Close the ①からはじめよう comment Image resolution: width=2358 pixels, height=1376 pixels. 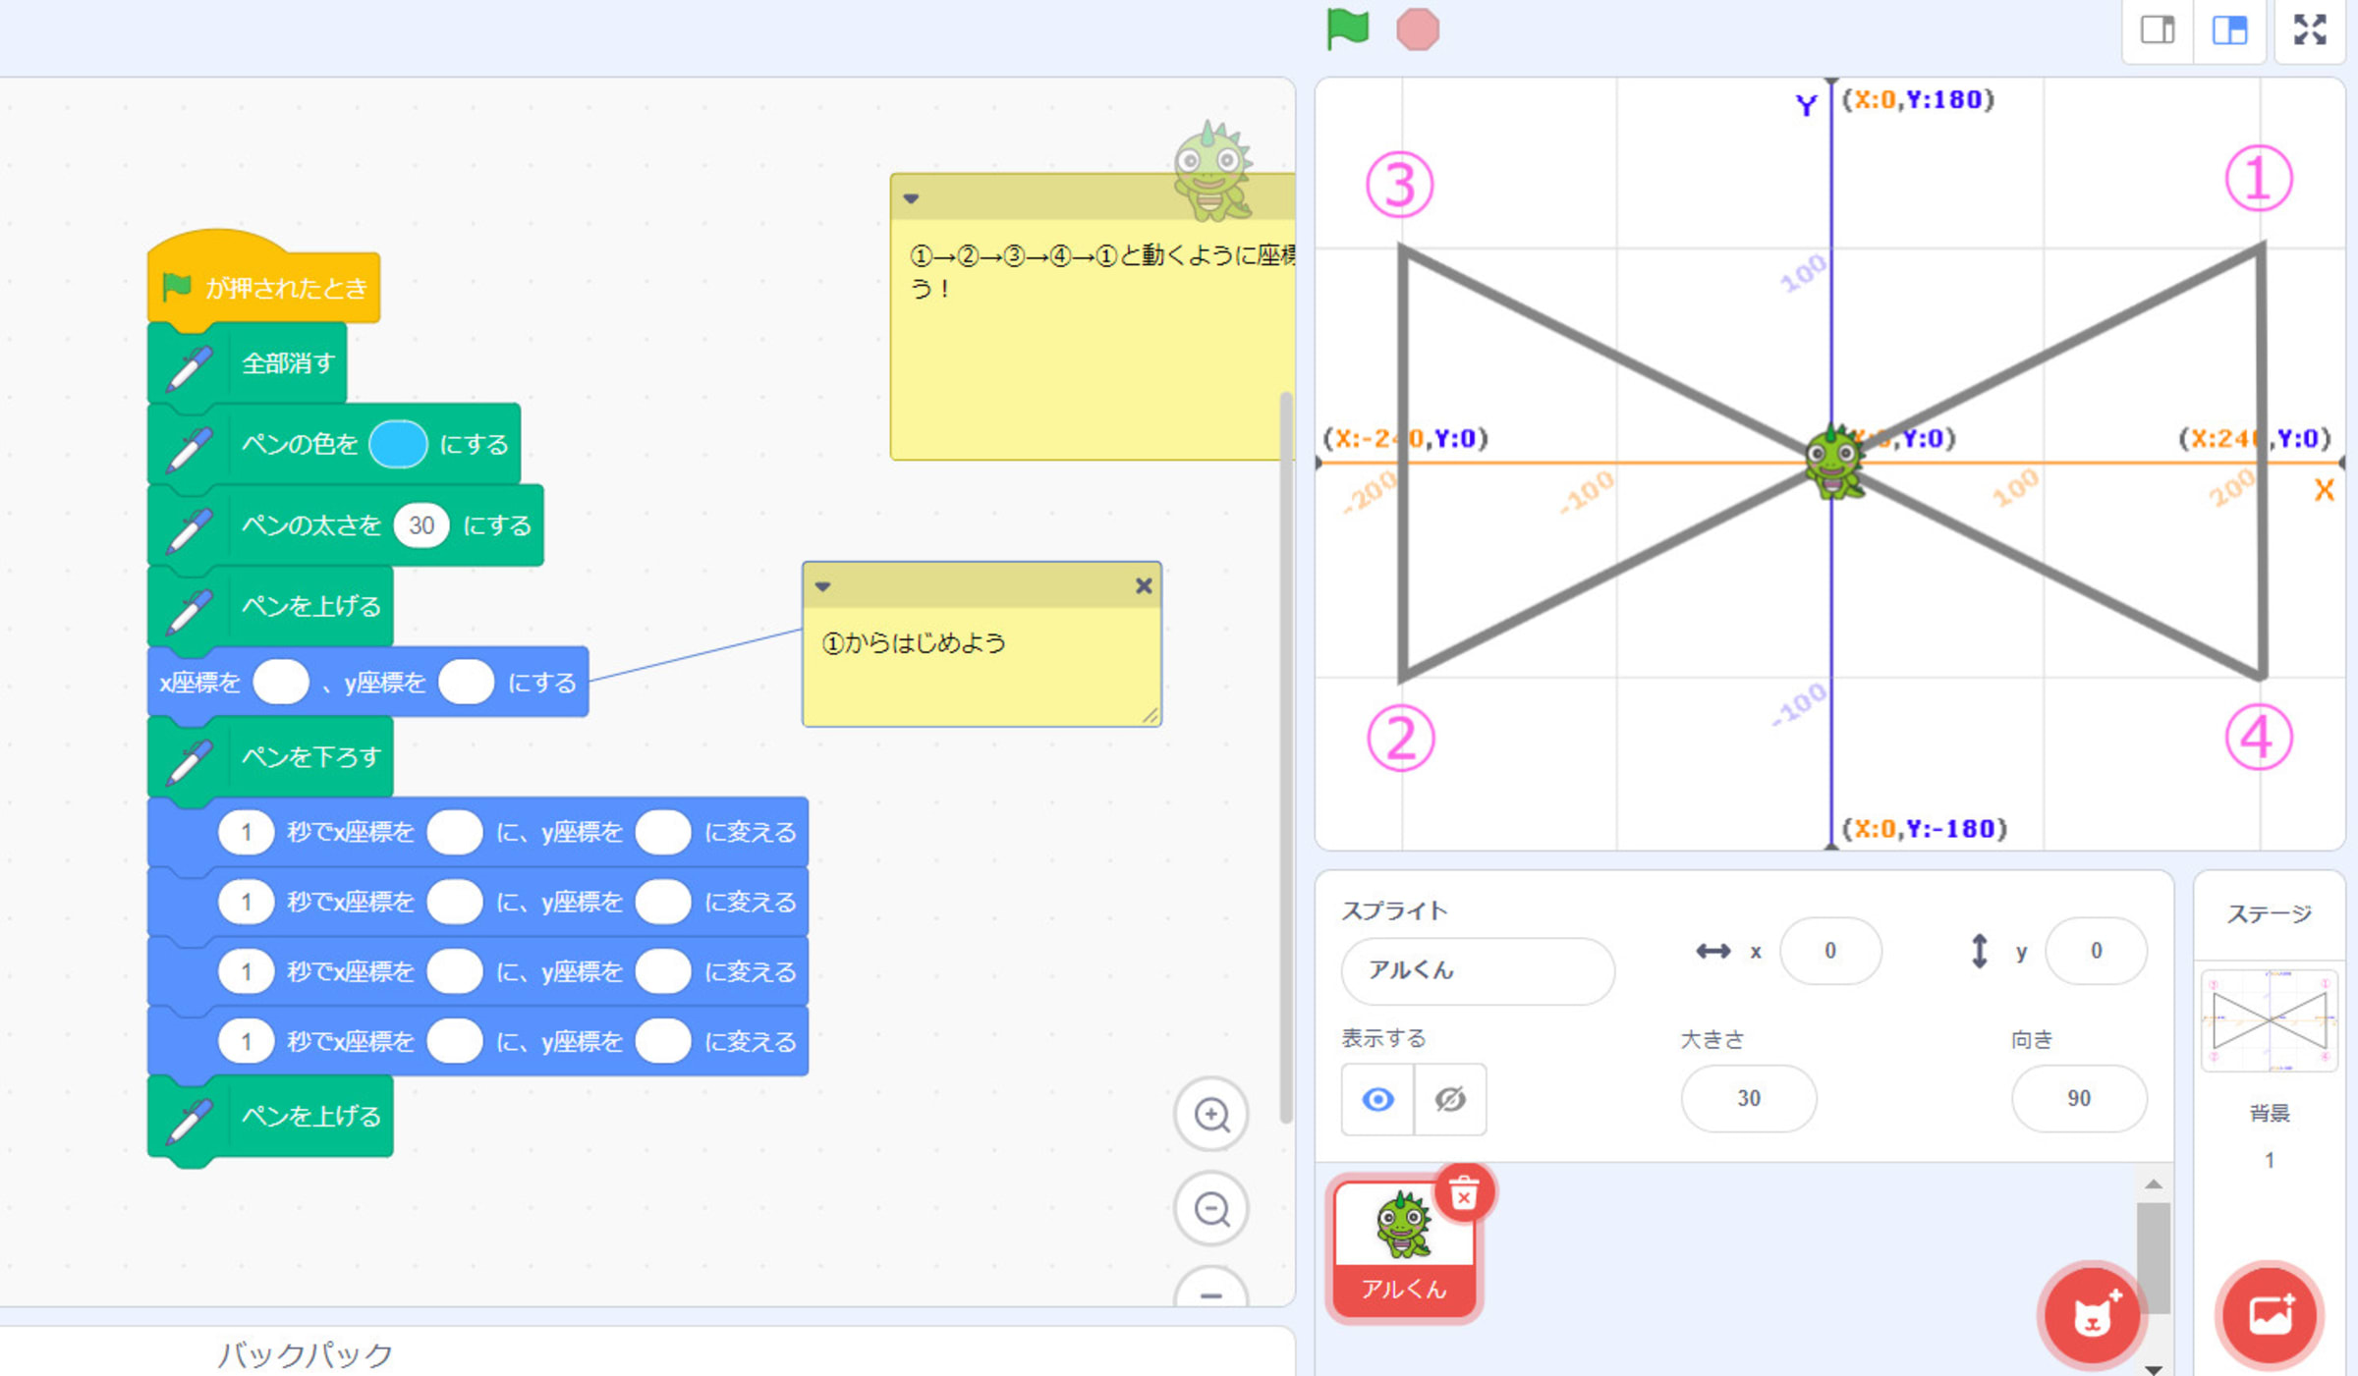tap(1144, 586)
